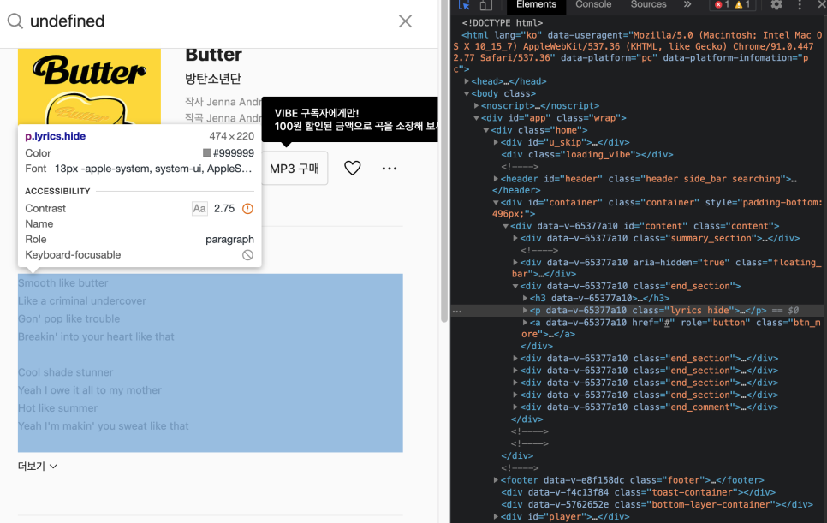
Task: Collapse the body element node
Action: (467, 93)
